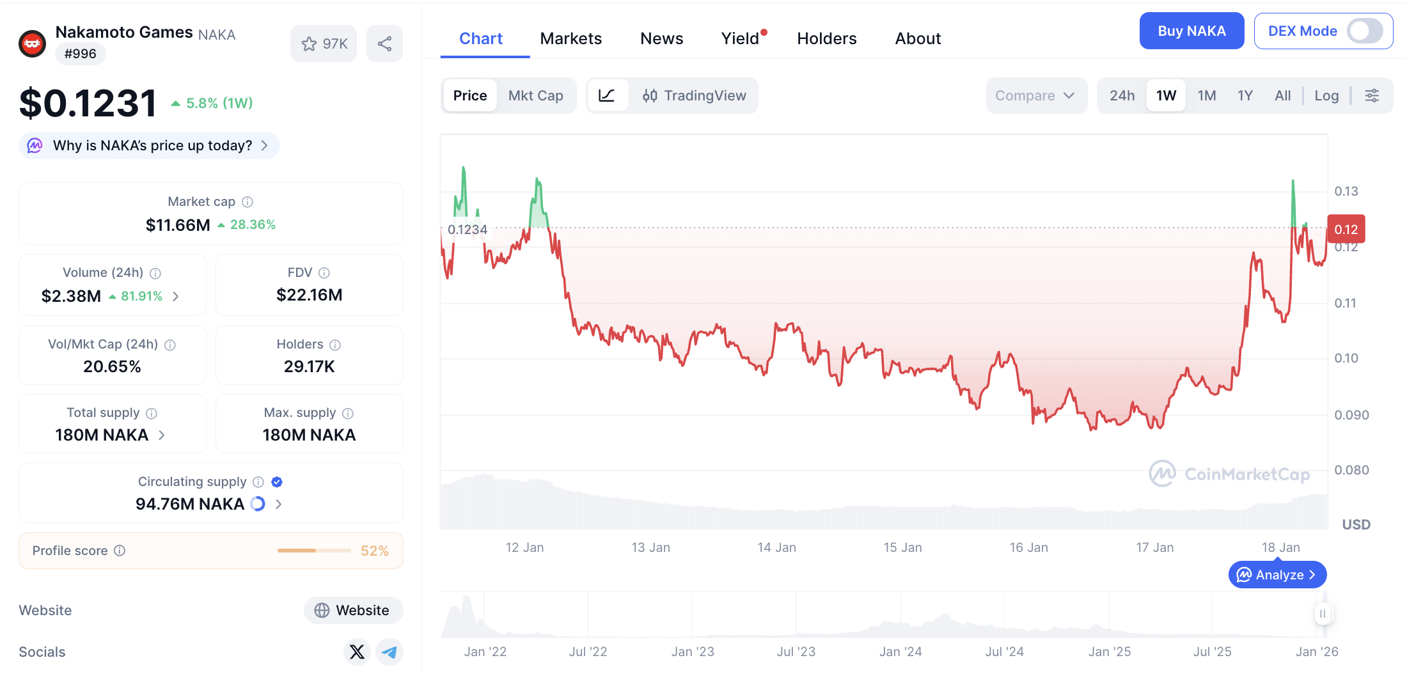The height and width of the screenshot is (674, 1407).
Task: Click the Buy NAKA button
Action: click(x=1191, y=31)
